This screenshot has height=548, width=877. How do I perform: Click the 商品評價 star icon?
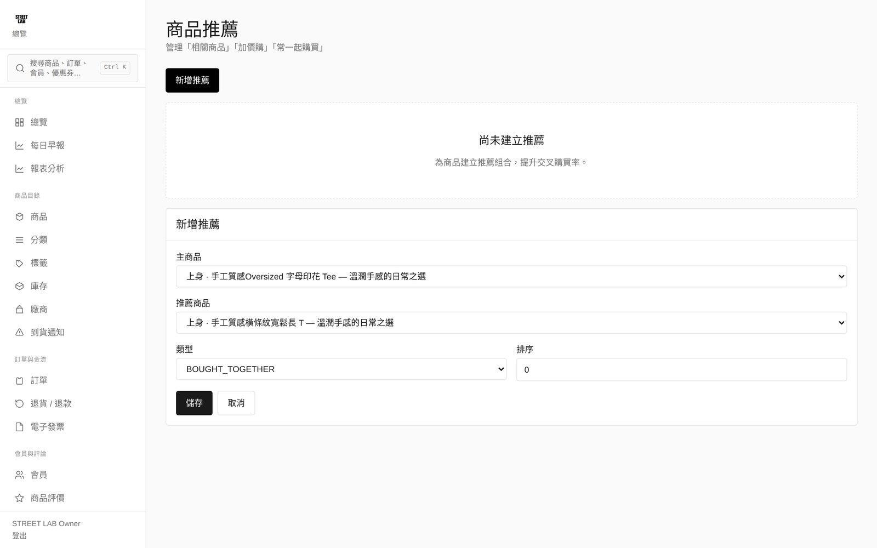tap(19, 498)
